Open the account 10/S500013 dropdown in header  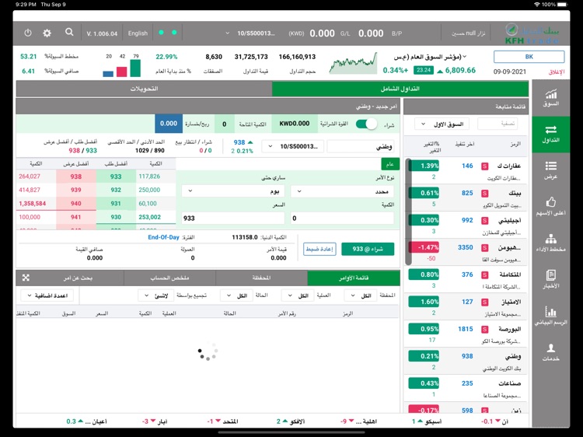click(x=250, y=33)
